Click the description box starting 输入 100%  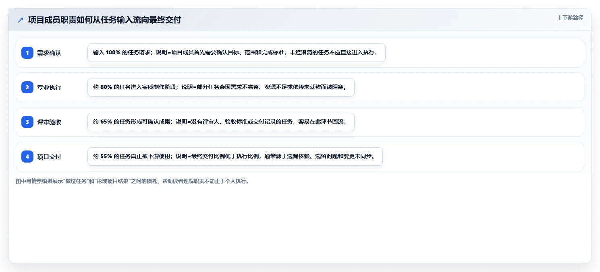click(x=237, y=53)
